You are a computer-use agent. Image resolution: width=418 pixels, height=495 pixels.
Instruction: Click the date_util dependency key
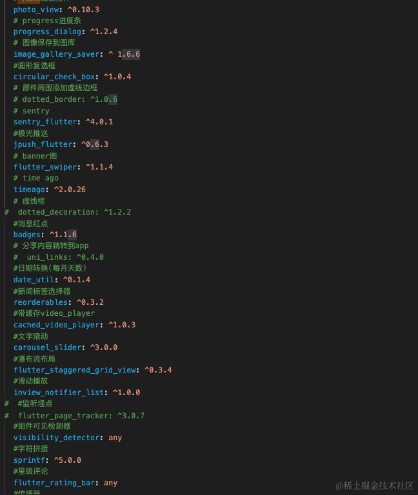click(34, 280)
